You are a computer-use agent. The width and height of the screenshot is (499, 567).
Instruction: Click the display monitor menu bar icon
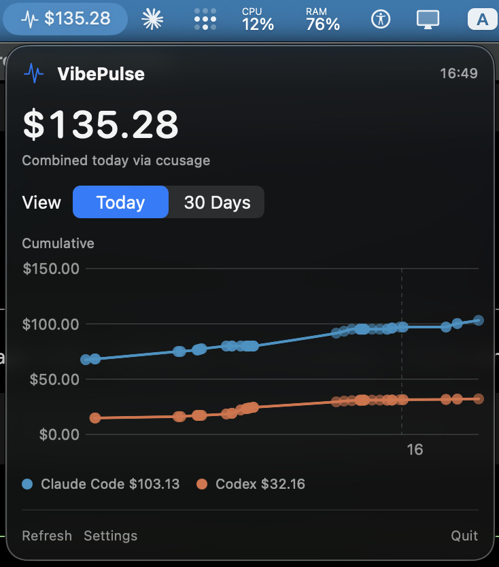428,19
